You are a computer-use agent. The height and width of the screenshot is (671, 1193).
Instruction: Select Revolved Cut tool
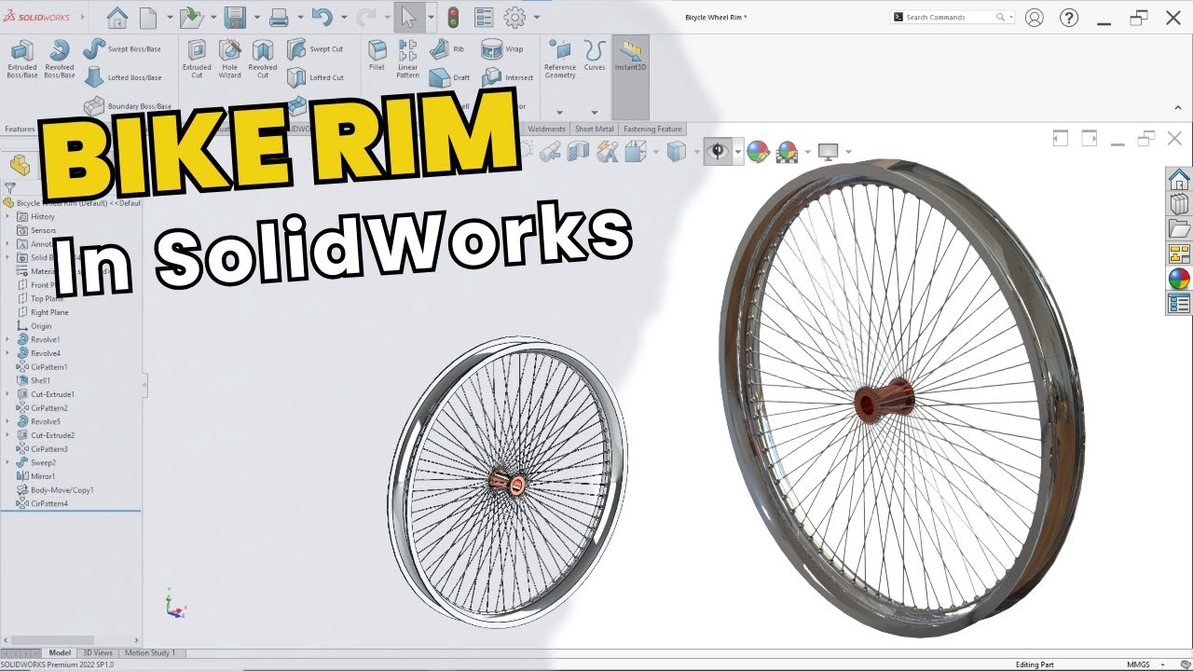pos(263,59)
